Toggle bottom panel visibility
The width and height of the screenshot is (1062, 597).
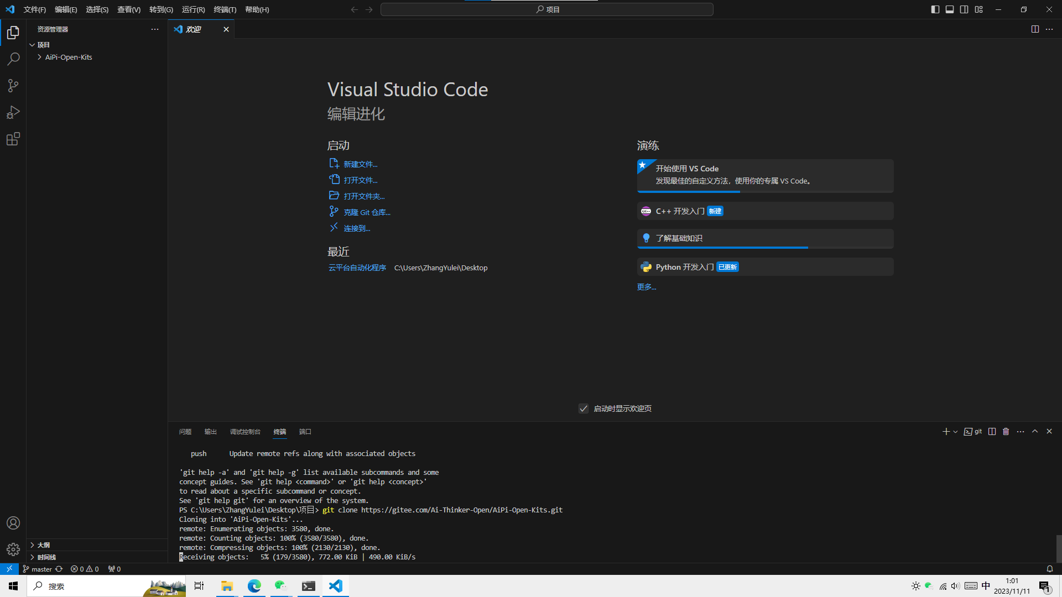point(950,9)
